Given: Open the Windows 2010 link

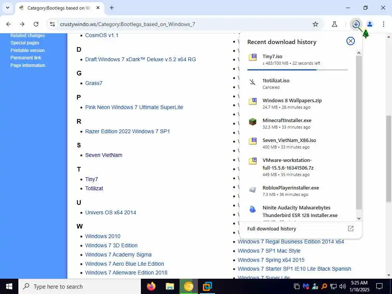Looking at the screenshot, I should click(x=103, y=236).
